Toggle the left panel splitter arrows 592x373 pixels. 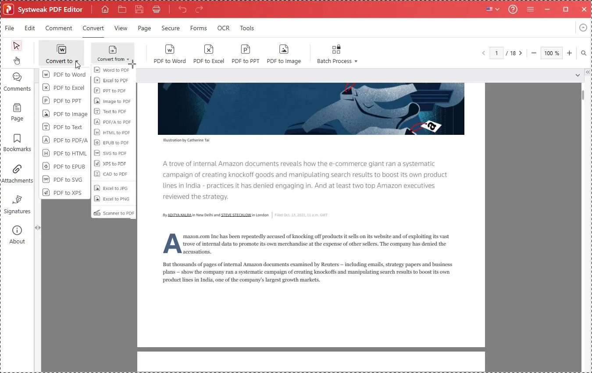[38, 228]
